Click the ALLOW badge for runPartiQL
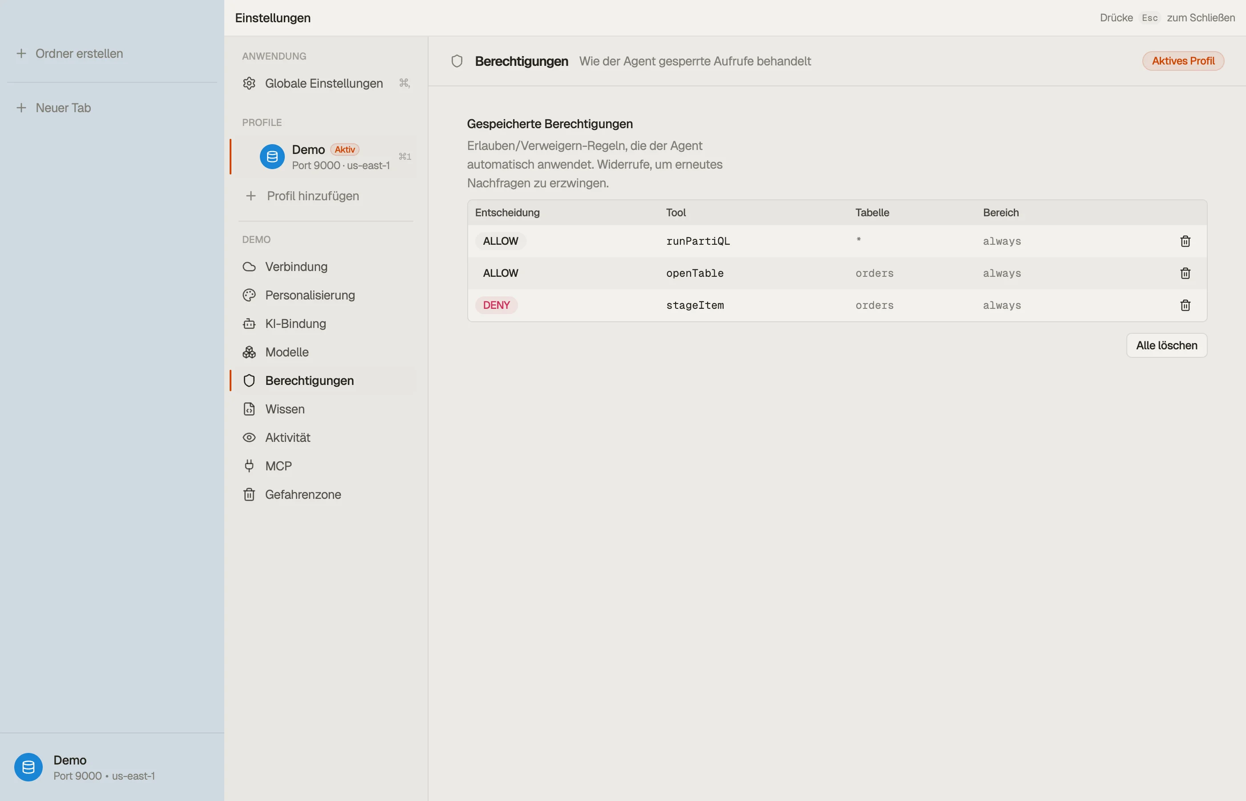The image size is (1246, 801). 500,241
